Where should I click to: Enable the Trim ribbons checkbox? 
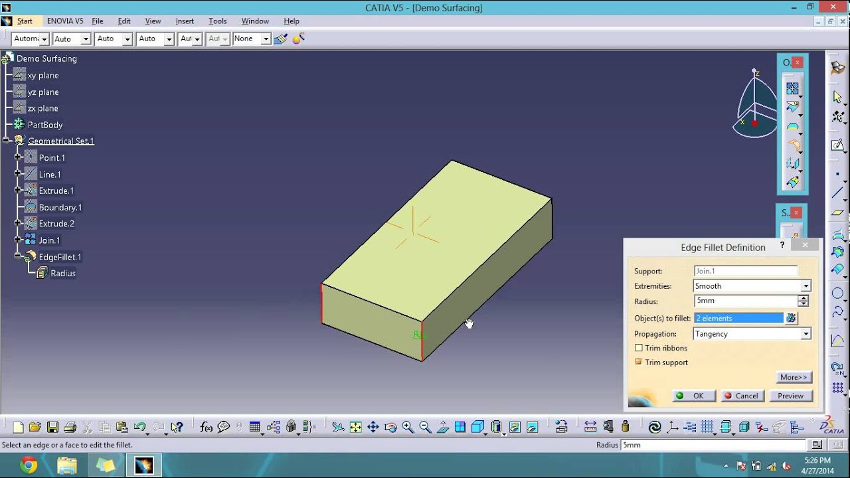click(x=639, y=348)
